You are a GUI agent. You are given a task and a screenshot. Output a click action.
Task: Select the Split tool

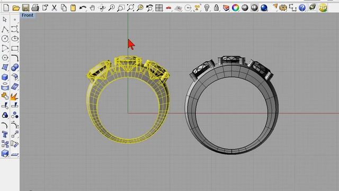coord(14,106)
